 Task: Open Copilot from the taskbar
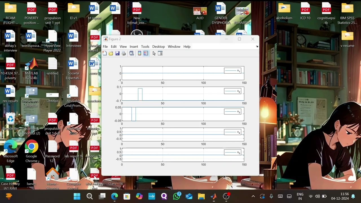[x=139, y=196]
